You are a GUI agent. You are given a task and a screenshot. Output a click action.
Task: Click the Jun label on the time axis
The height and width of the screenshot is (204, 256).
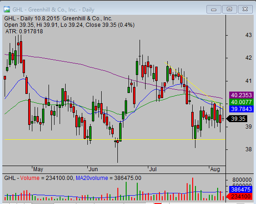click(93, 169)
